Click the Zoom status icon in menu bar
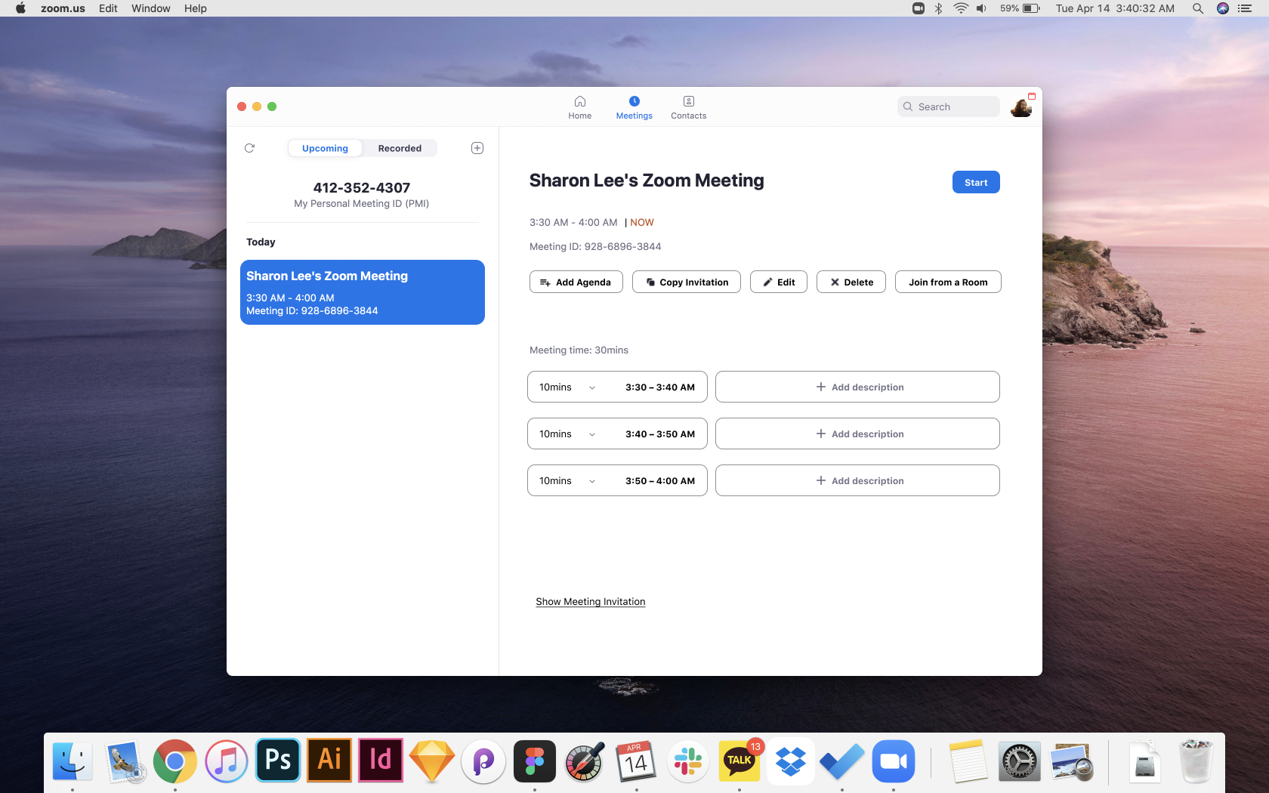The width and height of the screenshot is (1269, 793). point(919,8)
